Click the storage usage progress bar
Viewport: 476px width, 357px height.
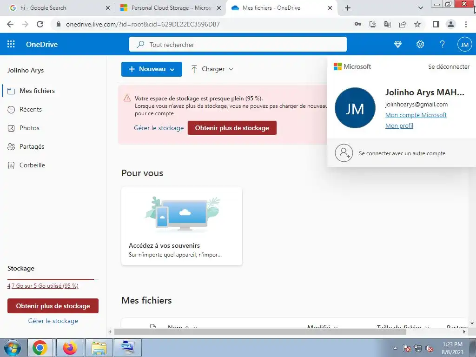pos(53,279)
